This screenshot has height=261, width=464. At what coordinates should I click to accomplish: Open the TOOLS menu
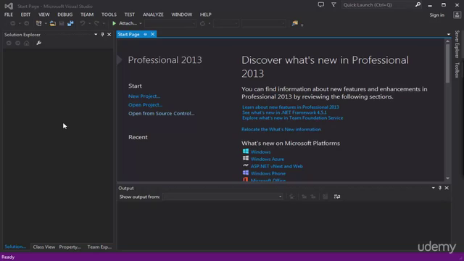pyautogui.click(x=109, y=14)
